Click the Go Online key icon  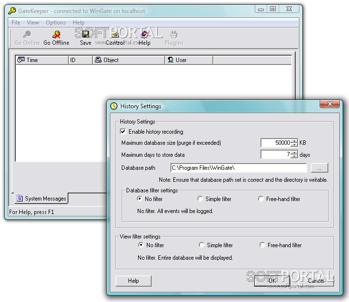click(x=27, y=35)
